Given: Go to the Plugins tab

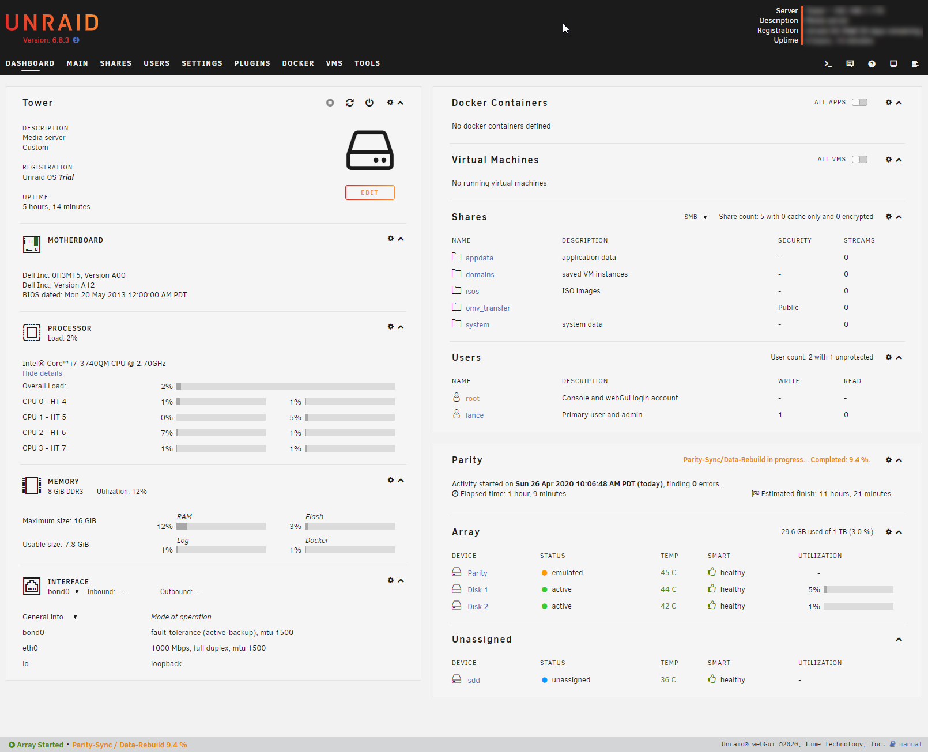Looking at the screenshot, I should (252, 63).
